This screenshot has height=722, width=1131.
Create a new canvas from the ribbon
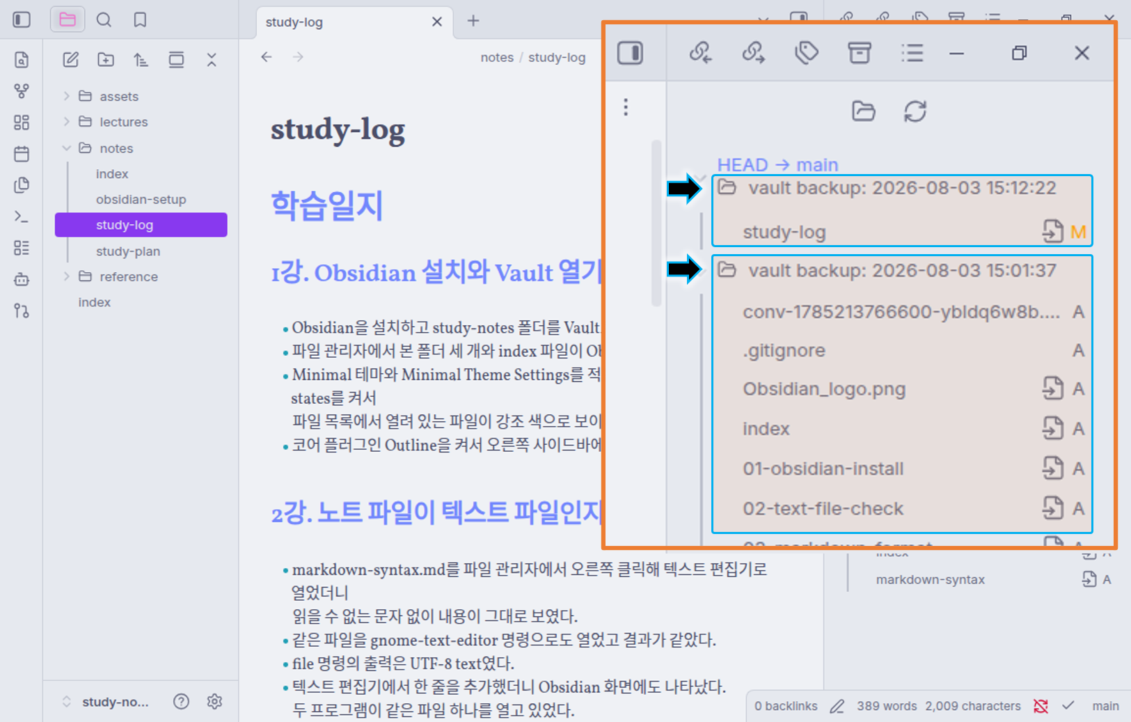point(22,123)
